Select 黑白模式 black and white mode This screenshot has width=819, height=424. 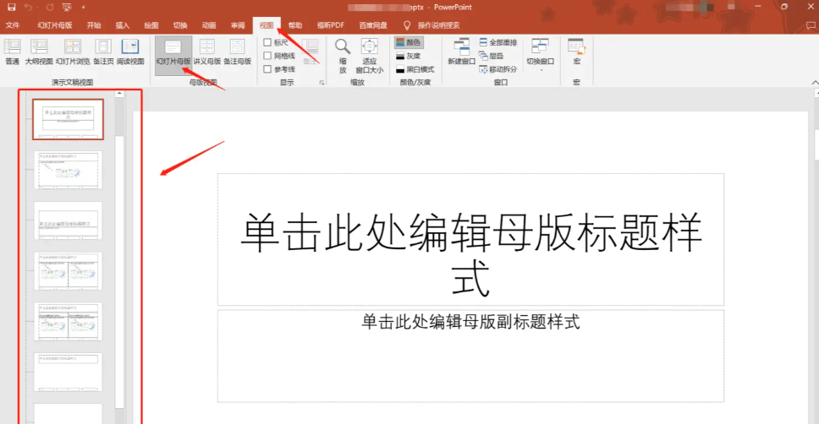point(415,69)
